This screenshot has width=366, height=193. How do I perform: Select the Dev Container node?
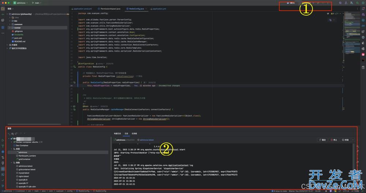pyautogui.click(x=21, y=145)
